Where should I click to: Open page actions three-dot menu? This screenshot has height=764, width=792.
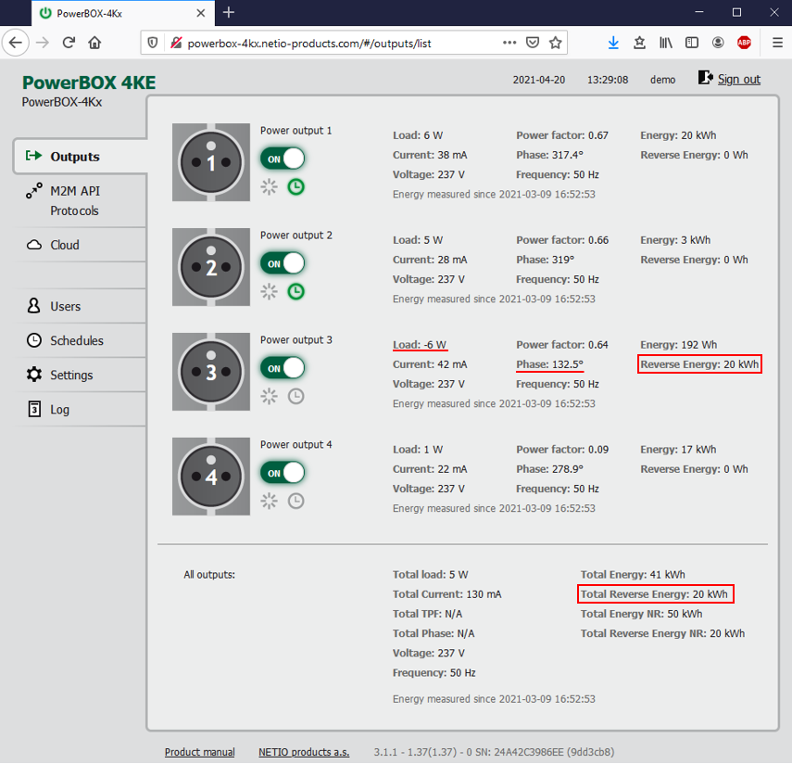tap(509, 43)
